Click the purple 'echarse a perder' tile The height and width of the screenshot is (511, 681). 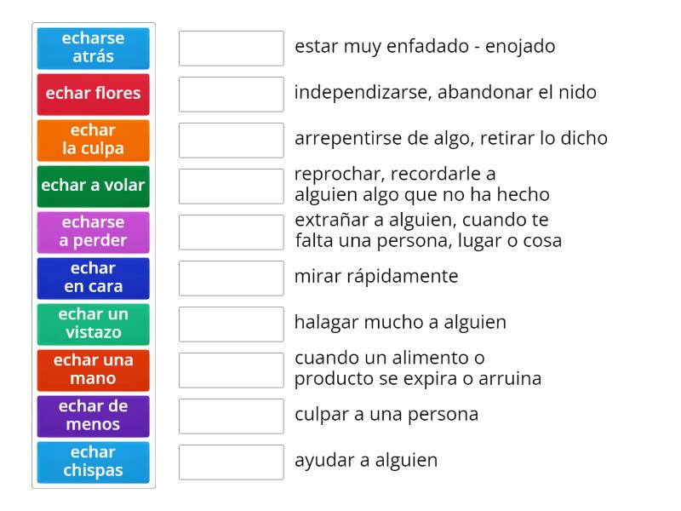[94, 233]
